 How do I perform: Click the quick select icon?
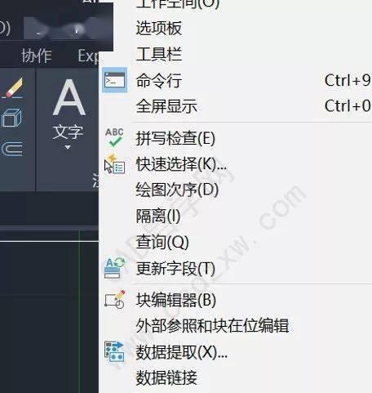pos(114,163)
